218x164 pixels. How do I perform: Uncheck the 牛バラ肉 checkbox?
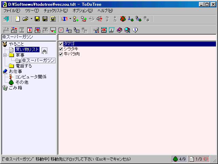[x=61, y=54]
